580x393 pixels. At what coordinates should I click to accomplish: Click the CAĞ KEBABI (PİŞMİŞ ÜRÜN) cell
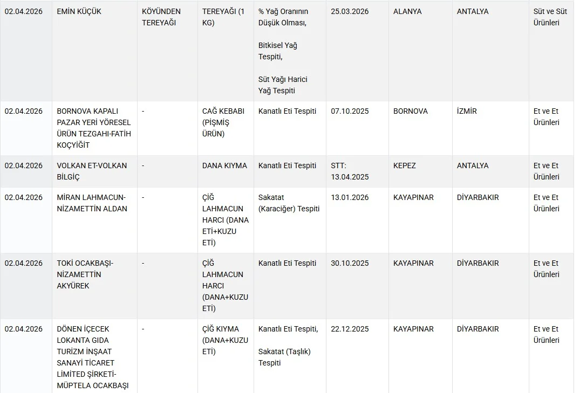[x=223, y=122]
